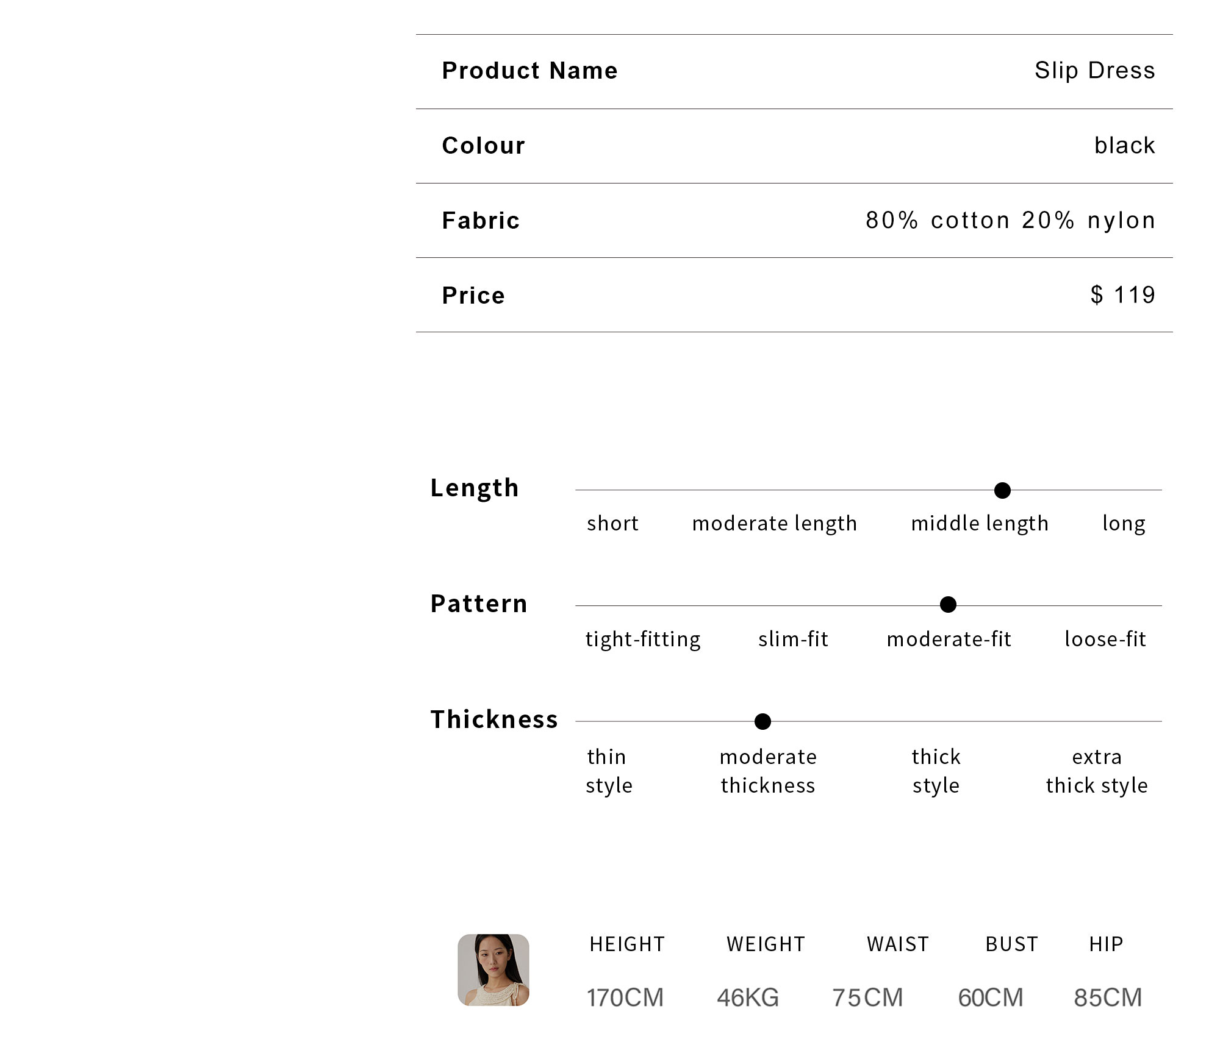The height and width of the screenshot is (1056, 1220).
Task: Click the 'Slip Dress' product name value
Action: pyautogui.click(x=1095, y=71)
